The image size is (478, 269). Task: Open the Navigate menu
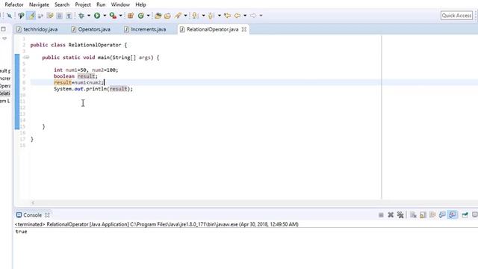(39, 5)
